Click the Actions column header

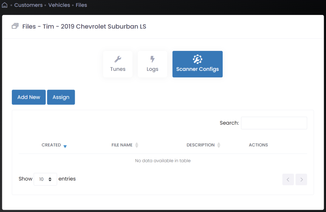258,145
